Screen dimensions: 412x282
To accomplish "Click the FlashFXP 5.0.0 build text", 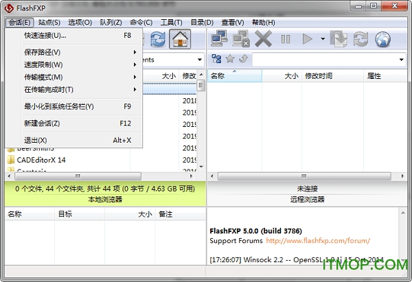I will (255, 231).
